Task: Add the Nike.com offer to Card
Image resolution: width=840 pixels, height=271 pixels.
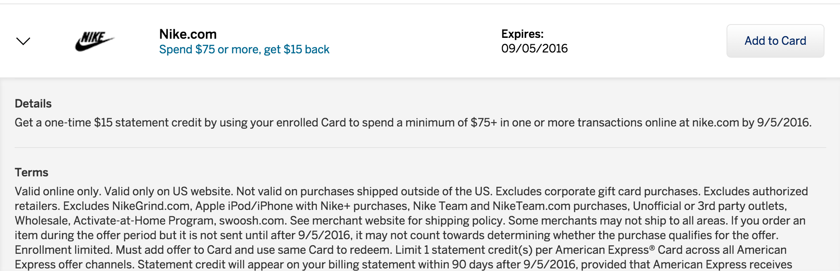Action: pyautogui.click(x=775, y=41)
